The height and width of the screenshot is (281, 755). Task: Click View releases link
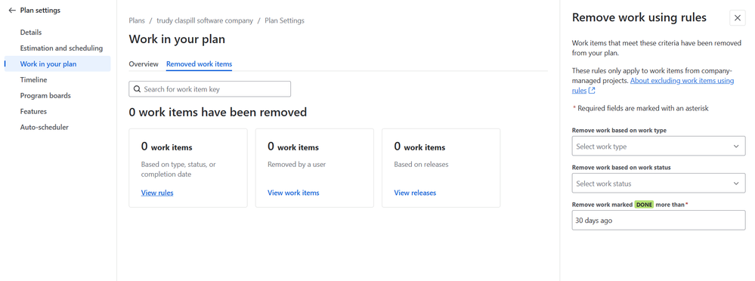(x=415, y=193)
